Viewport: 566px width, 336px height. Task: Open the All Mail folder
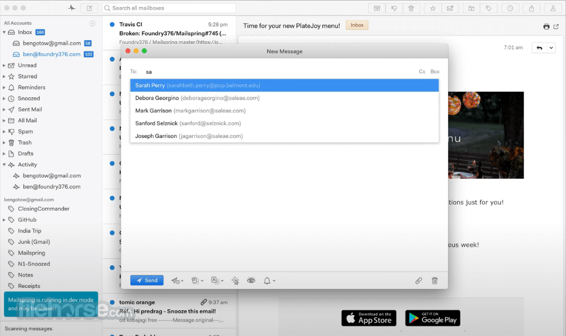(27, 121)
